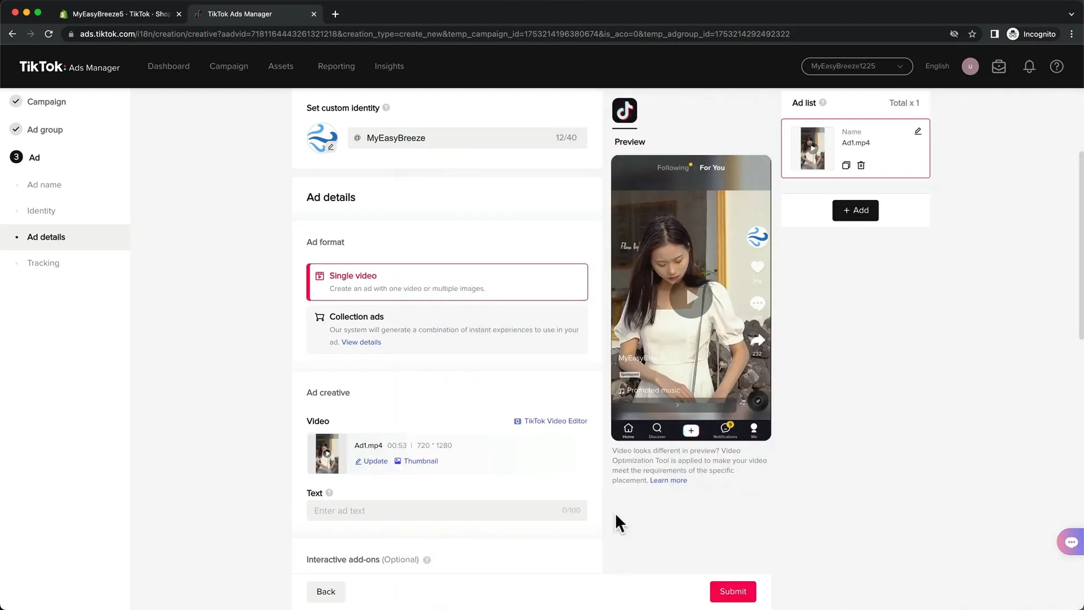The width and height of the screenshot is (1084, 610).
Task: Open the Dashboard menu
Action: (x=169, y=67)
